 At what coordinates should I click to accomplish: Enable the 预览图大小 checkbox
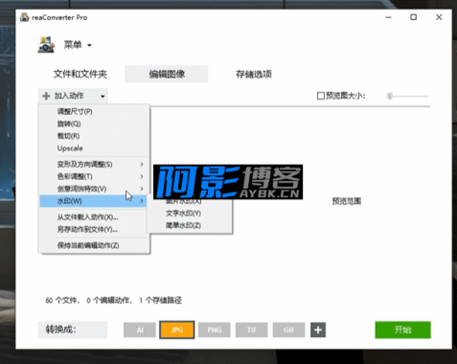[321, 96]
